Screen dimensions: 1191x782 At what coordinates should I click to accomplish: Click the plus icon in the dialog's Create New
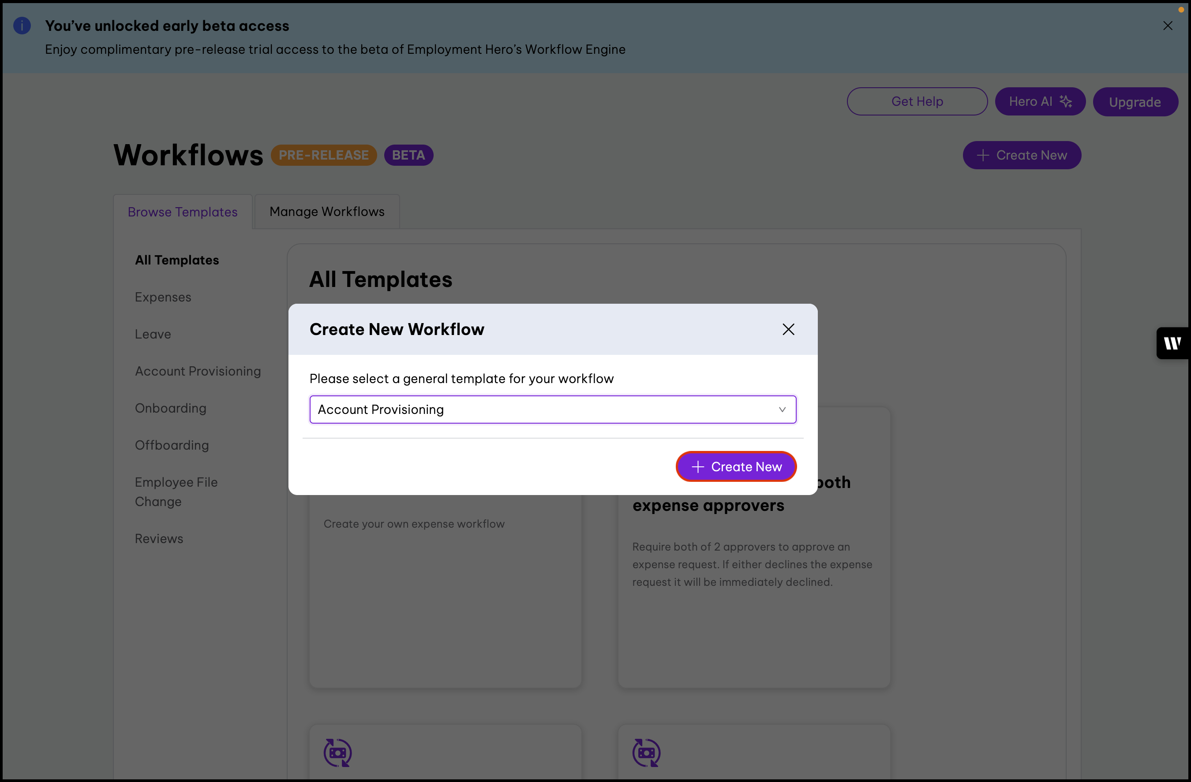(x=697, y=466)
